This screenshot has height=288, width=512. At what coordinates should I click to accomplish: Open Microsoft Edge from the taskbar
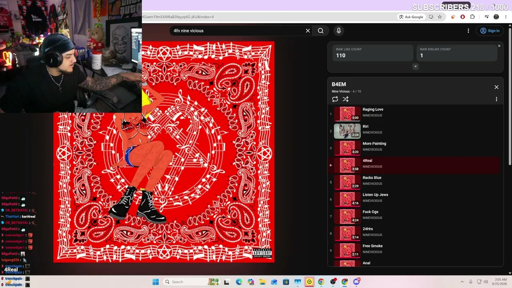(x=239, y=282)
